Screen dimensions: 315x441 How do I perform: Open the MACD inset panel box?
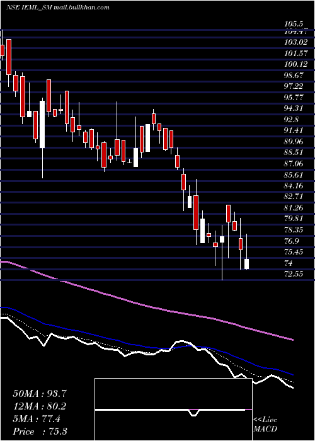tap(173, 409)
